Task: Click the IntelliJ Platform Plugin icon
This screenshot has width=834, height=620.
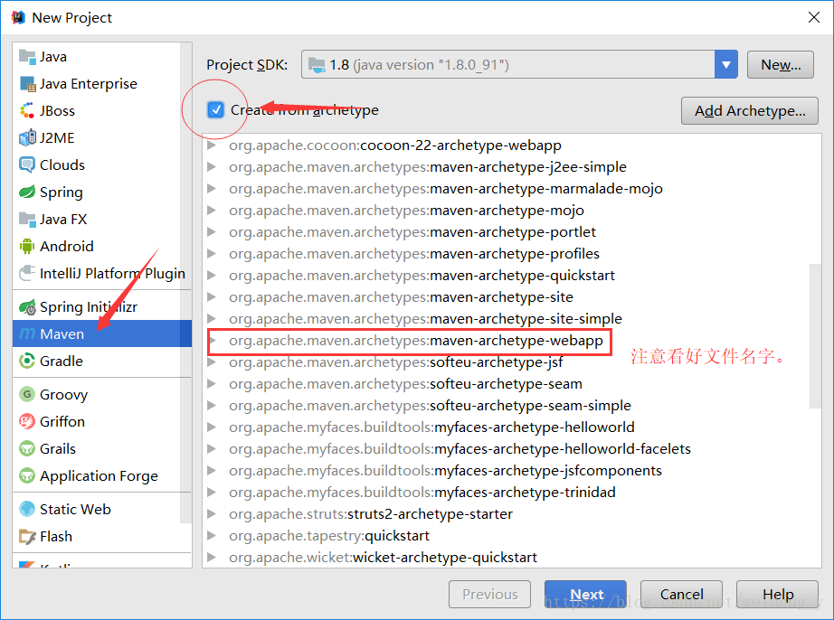Action: (27, 273)
